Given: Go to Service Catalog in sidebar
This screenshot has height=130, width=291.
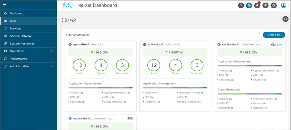Looking at the screenshot, I should 20,36.
